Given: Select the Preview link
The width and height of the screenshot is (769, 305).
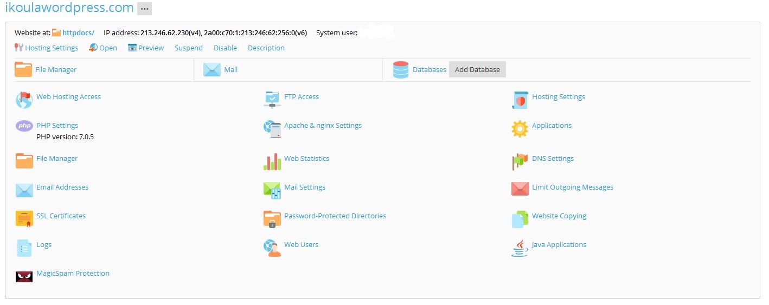Looking at the screenshot, I should [x=151, y=48].
